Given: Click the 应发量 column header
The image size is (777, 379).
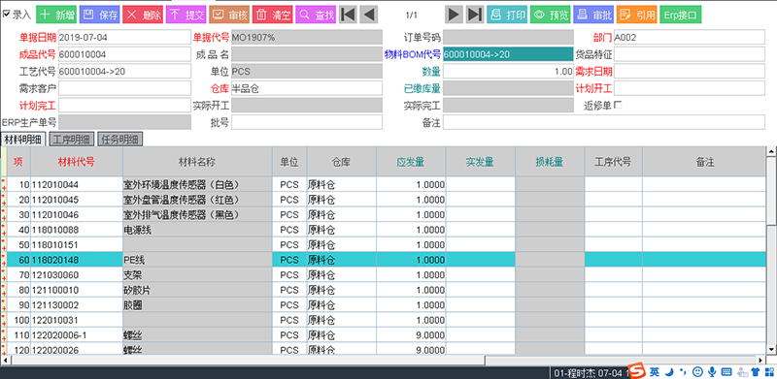Looking at the screenshot, I should point(411,161).
